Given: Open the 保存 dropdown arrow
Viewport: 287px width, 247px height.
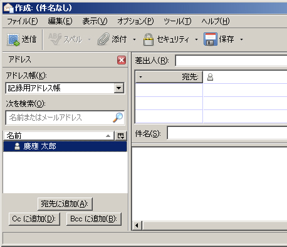Looking at the screenshot, I should tap(241, 39).
